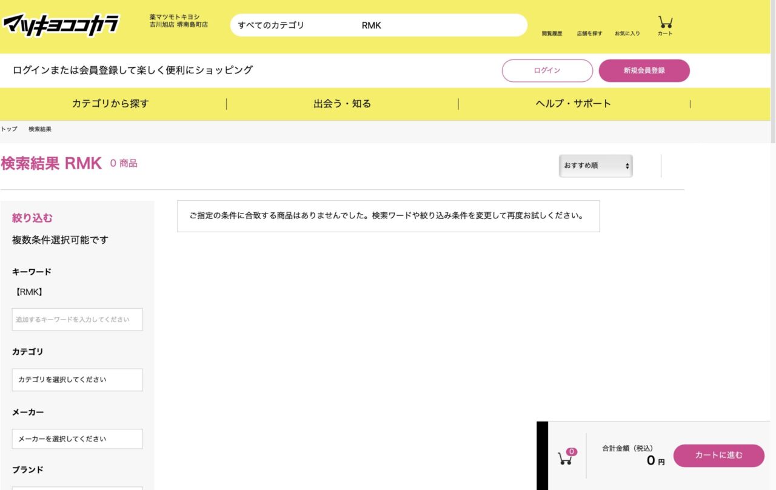Viewport: 776px width, 490px height.
Task: Click the 検索結果 breadcrumb
Action: click(x=40, y=129)
